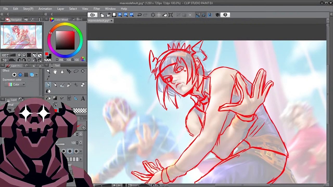333x187 pixels.
Task: Select the Eraser tool
Action: tap(83, 85)
